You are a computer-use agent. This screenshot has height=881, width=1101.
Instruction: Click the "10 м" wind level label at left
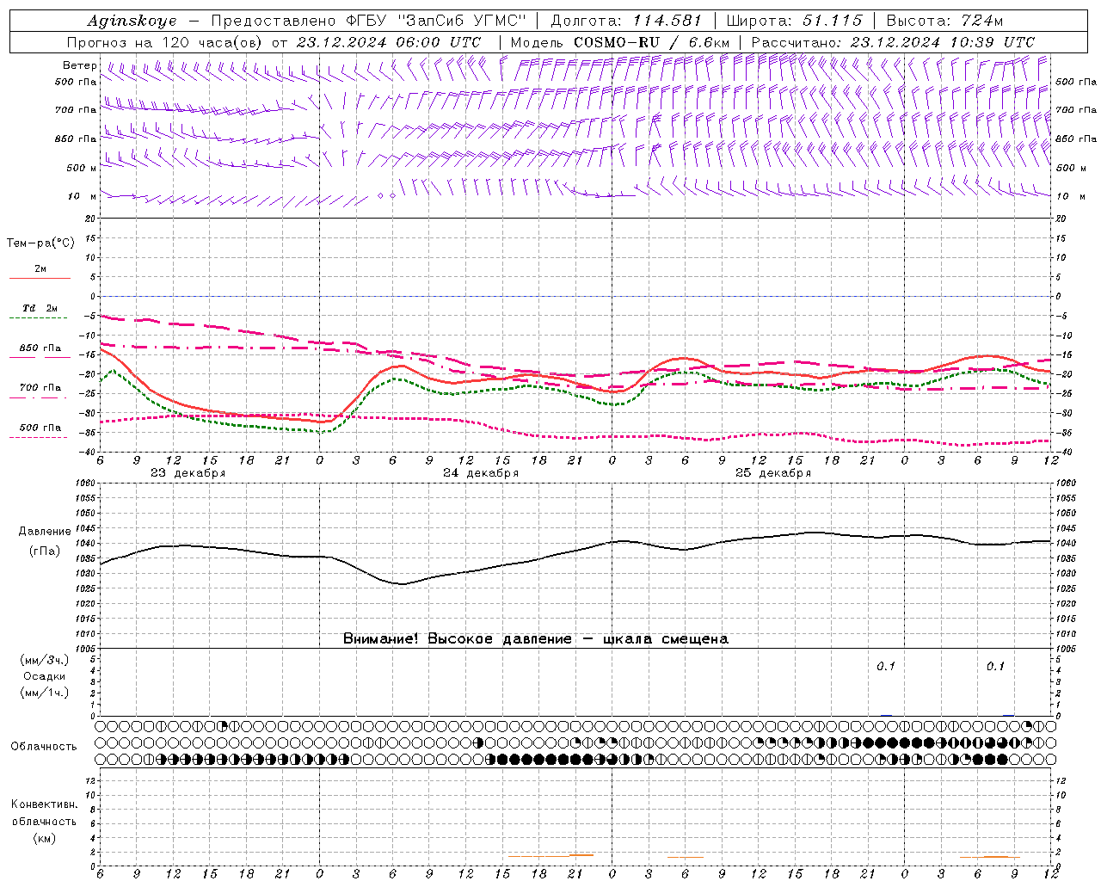pyautogui.click(x=83, y=196)
